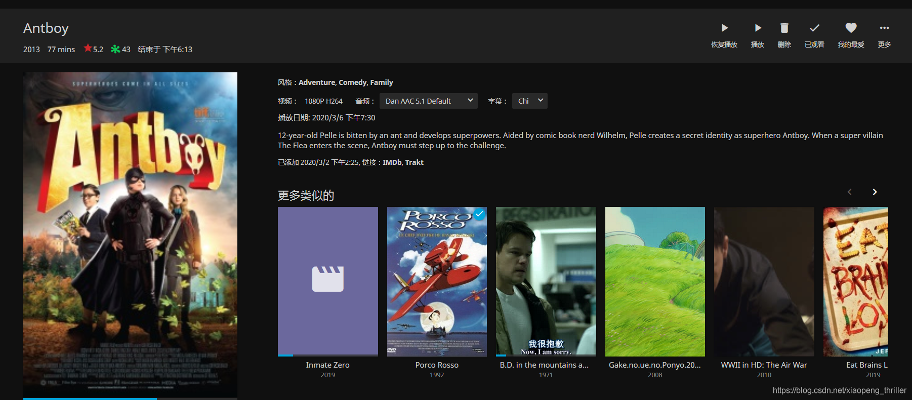
Task: Click the B.D. in the mountains title
Action: pos(544,365)
